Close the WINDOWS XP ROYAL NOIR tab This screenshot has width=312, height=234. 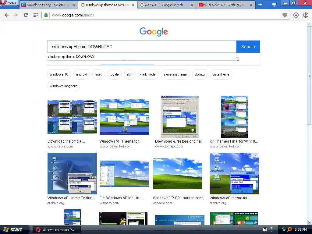[x=251, y=5]
